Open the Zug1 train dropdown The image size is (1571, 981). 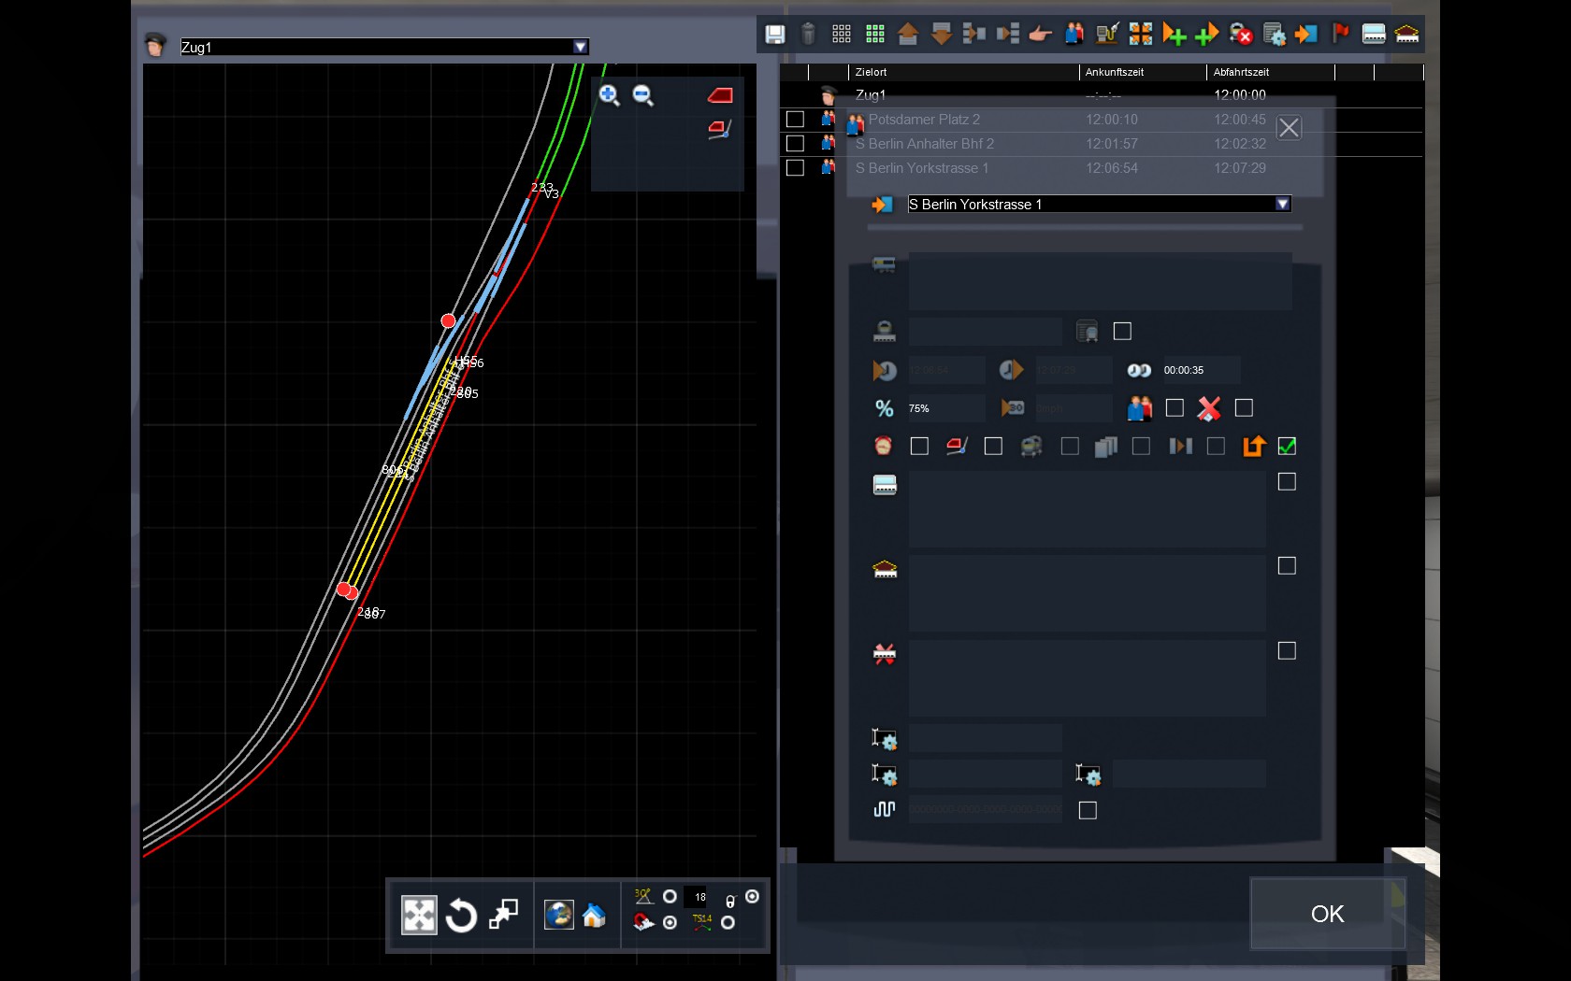pos(581,47)
